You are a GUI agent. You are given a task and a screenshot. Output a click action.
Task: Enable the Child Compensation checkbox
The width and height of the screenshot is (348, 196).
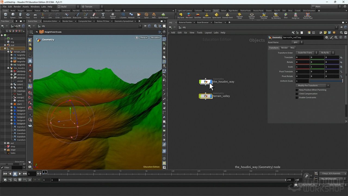tap(297, 94)
